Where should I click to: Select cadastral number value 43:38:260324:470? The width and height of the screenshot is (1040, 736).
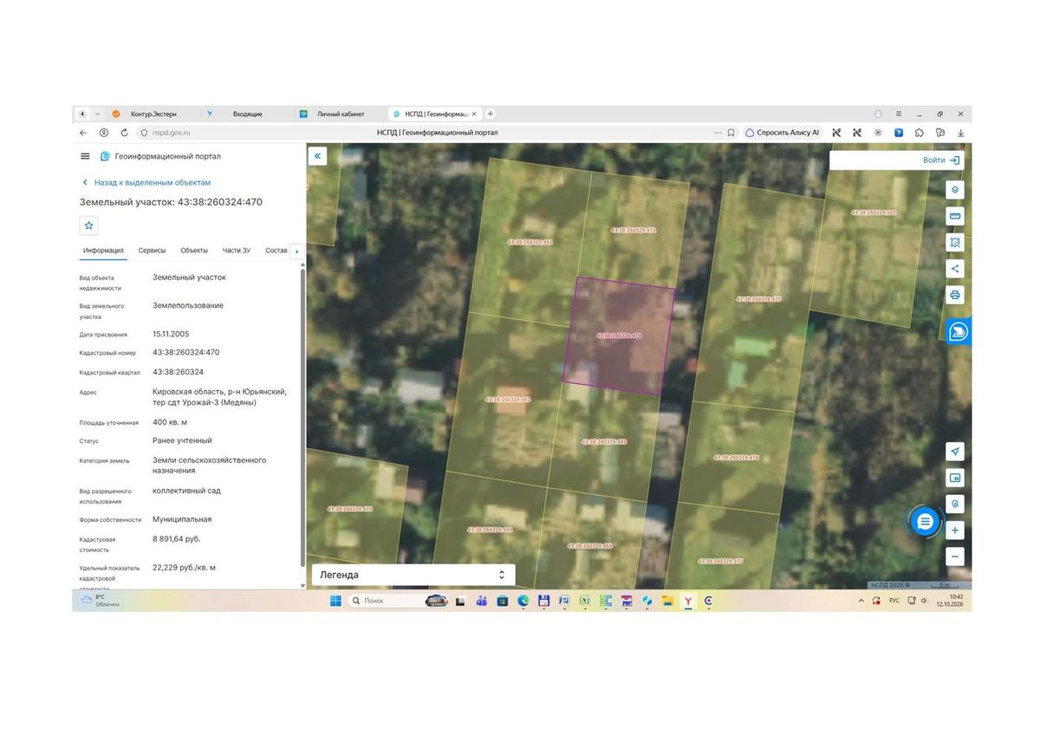(186, 353)
